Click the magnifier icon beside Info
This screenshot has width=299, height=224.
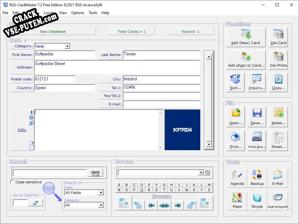point(32,123)
